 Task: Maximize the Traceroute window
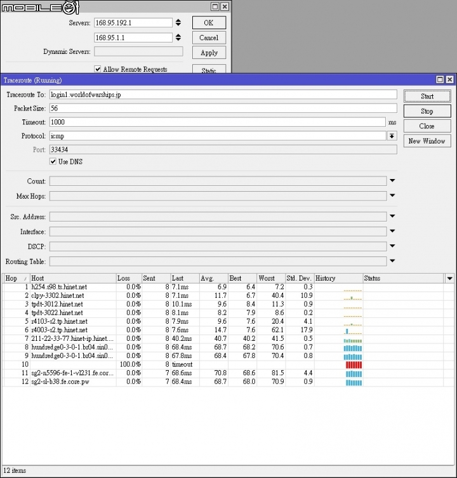tap(440, 80)
